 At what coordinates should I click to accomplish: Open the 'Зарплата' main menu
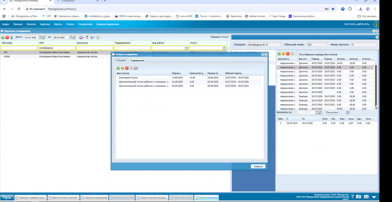coord(45,24)
